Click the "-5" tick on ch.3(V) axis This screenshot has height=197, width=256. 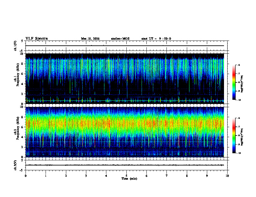(22, 170)
